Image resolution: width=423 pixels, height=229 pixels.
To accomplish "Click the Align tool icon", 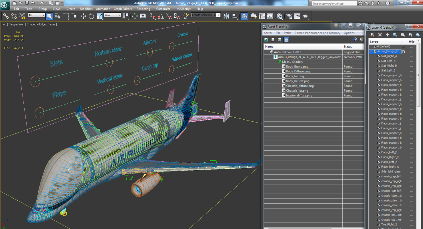I will (x=235, y=16).
